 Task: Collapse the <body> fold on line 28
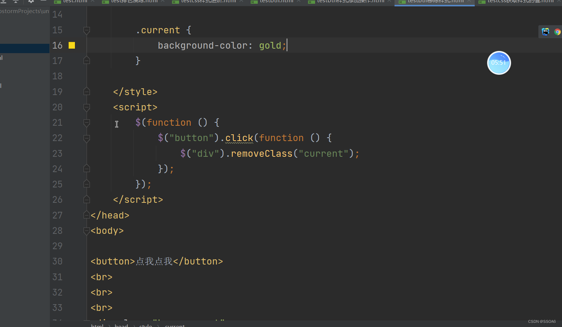pyautogui.click(x=87, y=230)
